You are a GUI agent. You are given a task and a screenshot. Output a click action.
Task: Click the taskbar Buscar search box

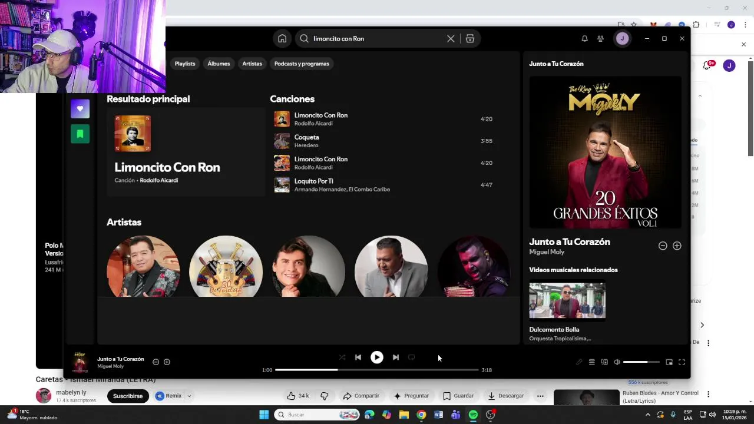click(x=317, y=415)
